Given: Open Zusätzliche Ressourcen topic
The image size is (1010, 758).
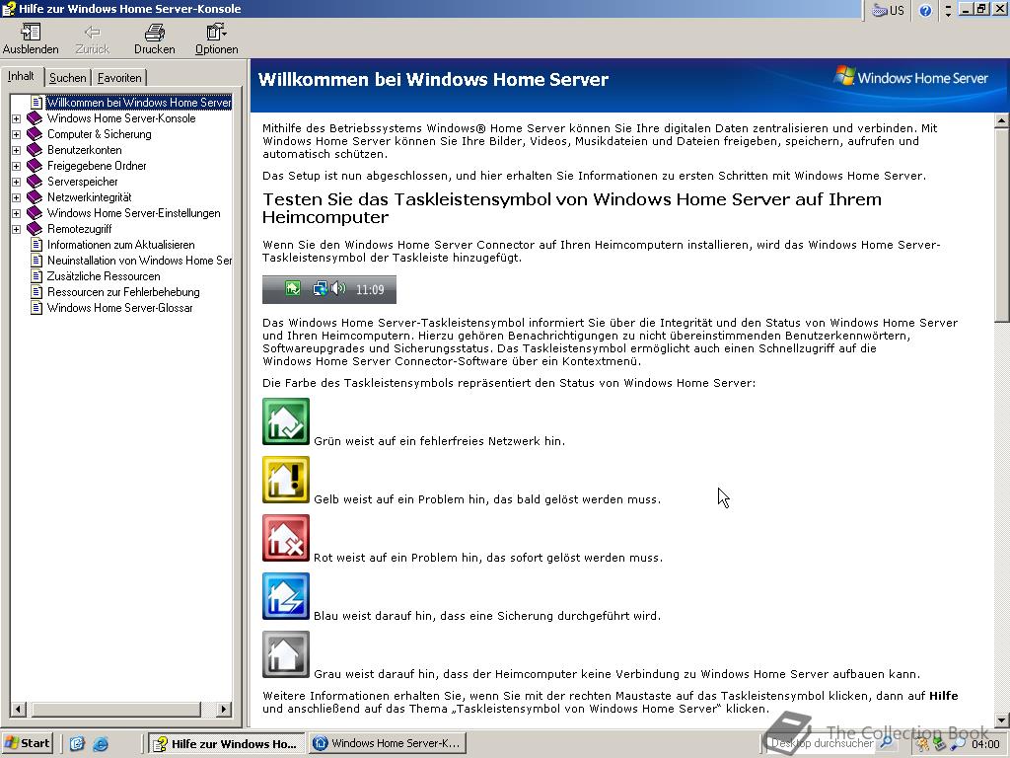Looking at the screenshot, I should [x=103, y=276].
